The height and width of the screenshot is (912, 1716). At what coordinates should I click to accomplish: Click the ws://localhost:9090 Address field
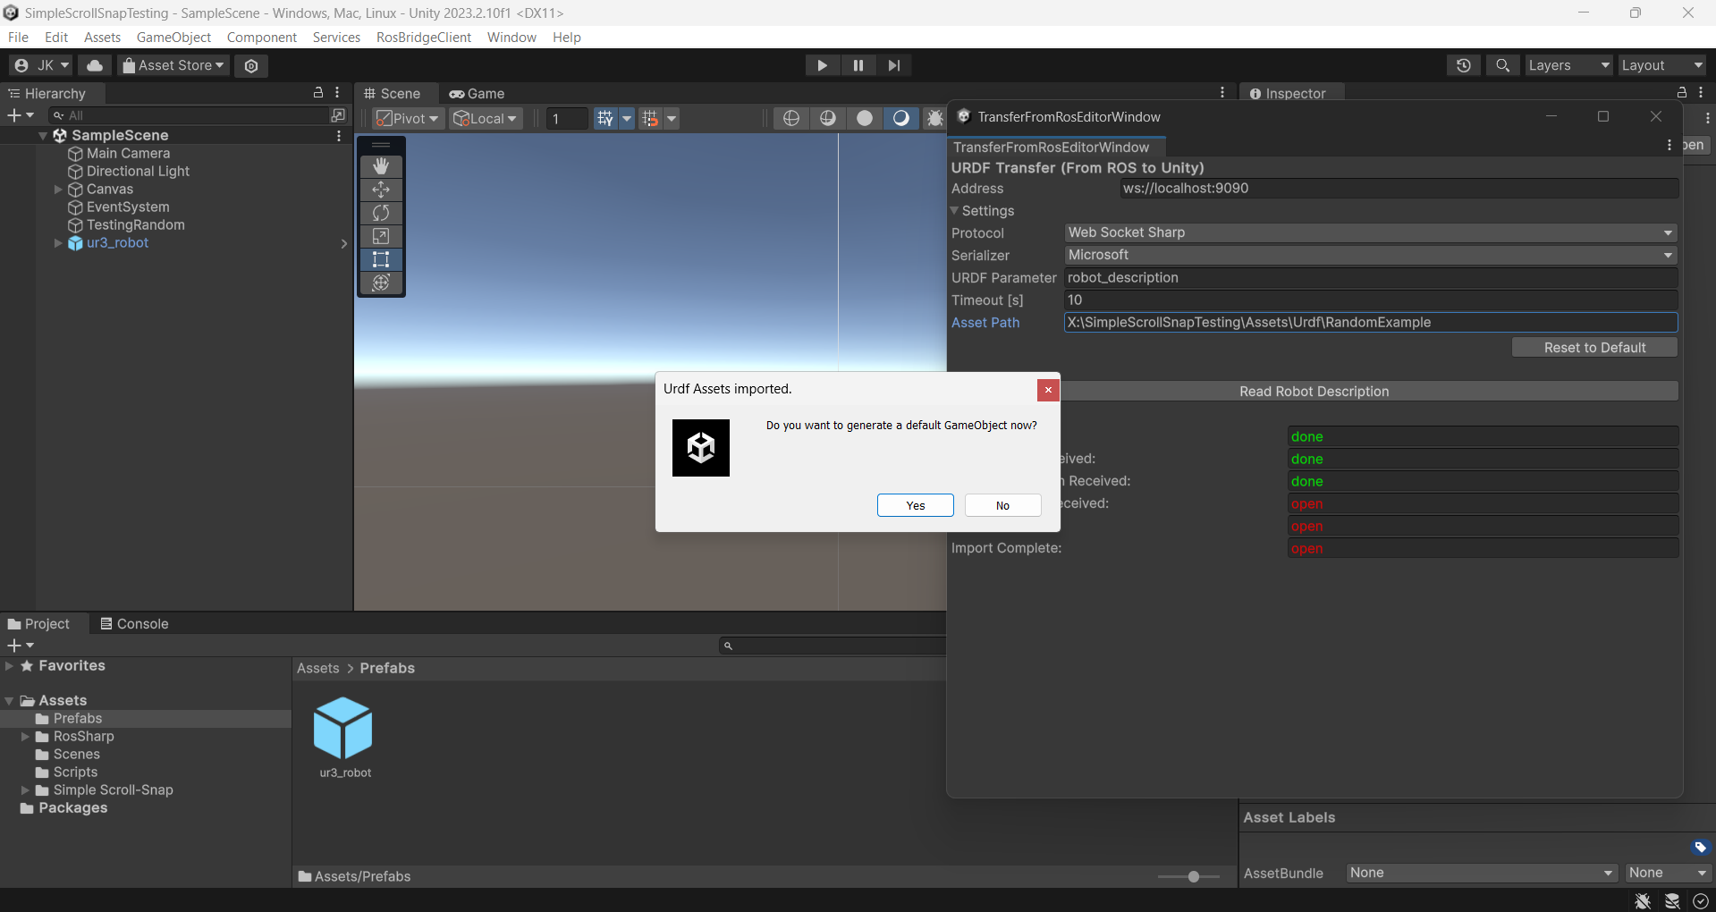[x=1395, y=188]
